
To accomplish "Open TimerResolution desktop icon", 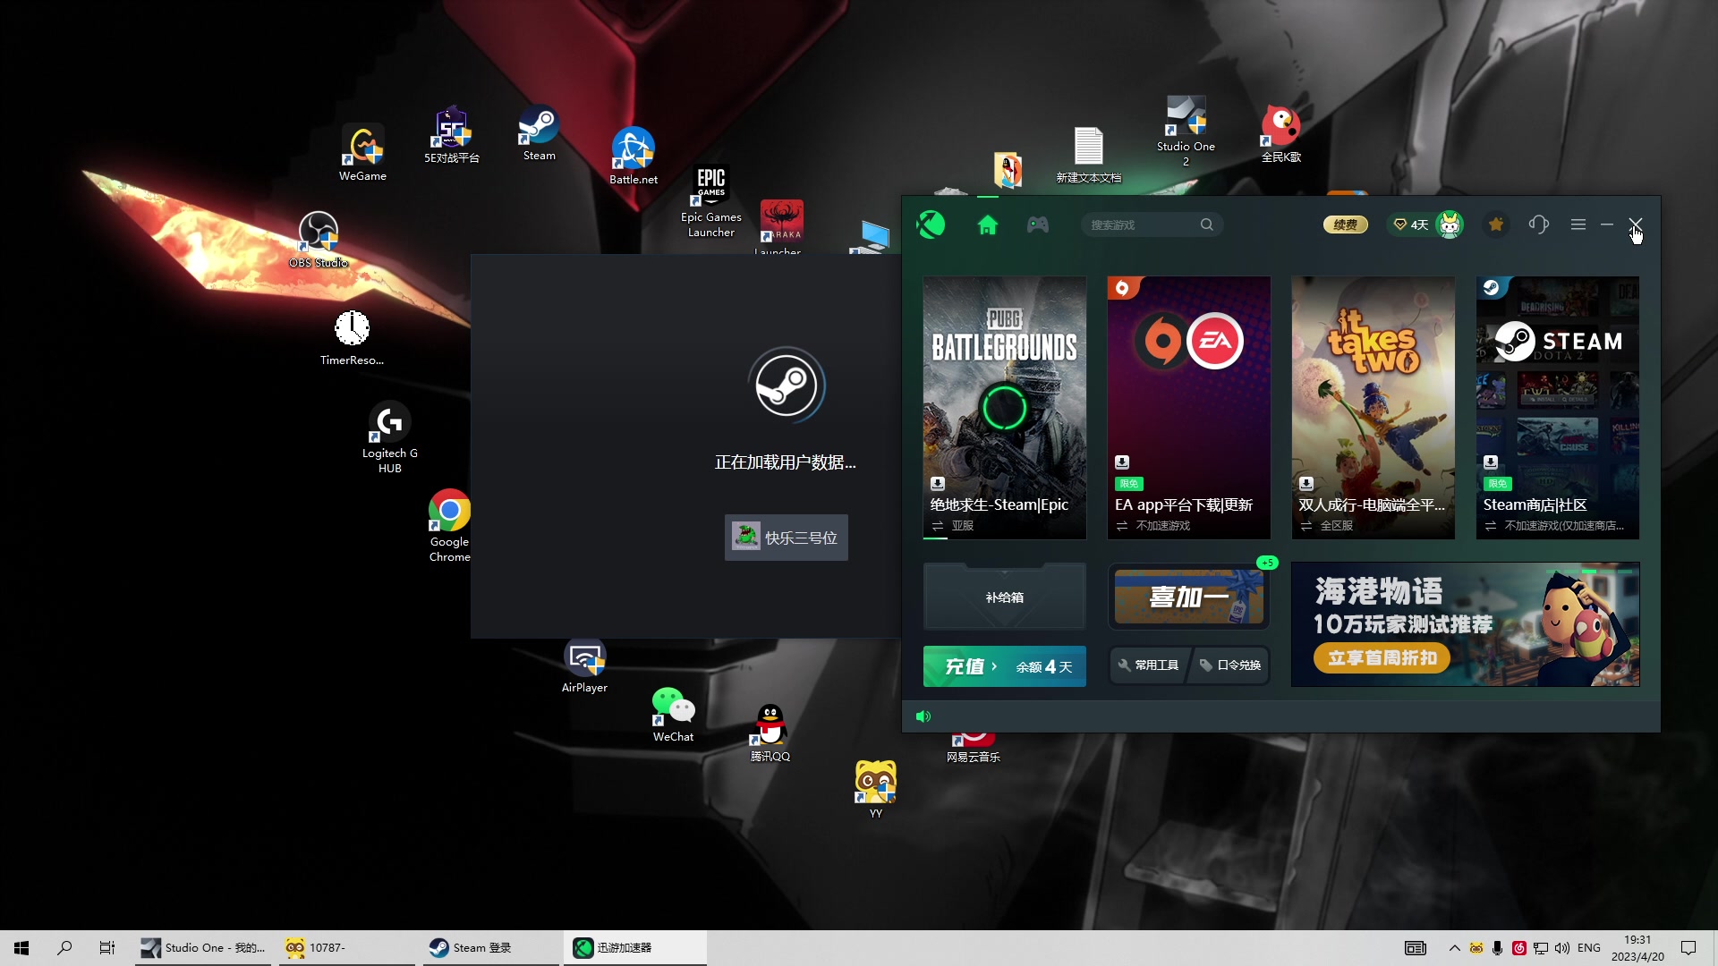I will (x=352, y=338).
